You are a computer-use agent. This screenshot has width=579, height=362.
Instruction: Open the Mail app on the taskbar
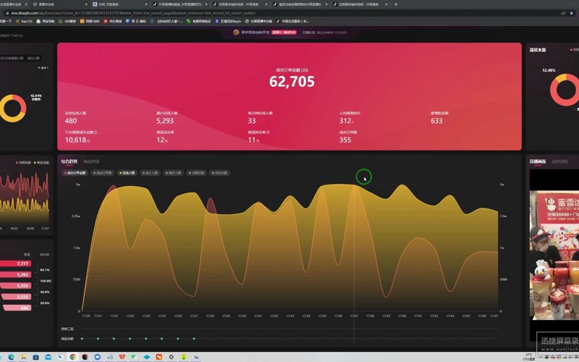pyautogui.click(x=48, y=357)
